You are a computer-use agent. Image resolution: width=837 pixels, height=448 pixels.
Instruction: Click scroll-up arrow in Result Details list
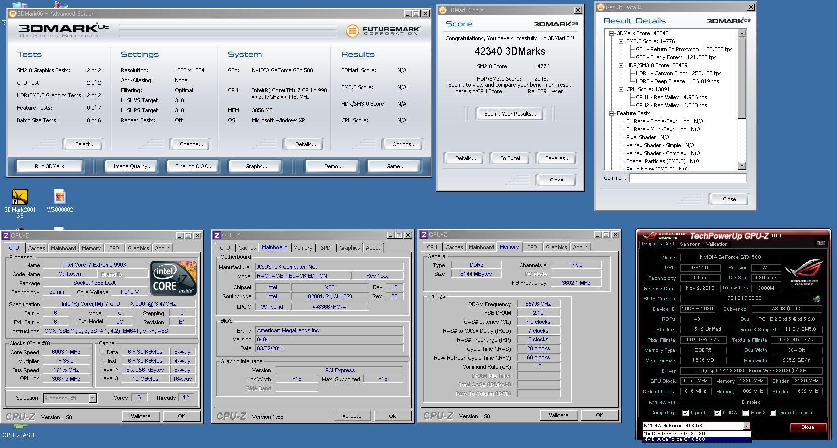[x=742, y=33]
